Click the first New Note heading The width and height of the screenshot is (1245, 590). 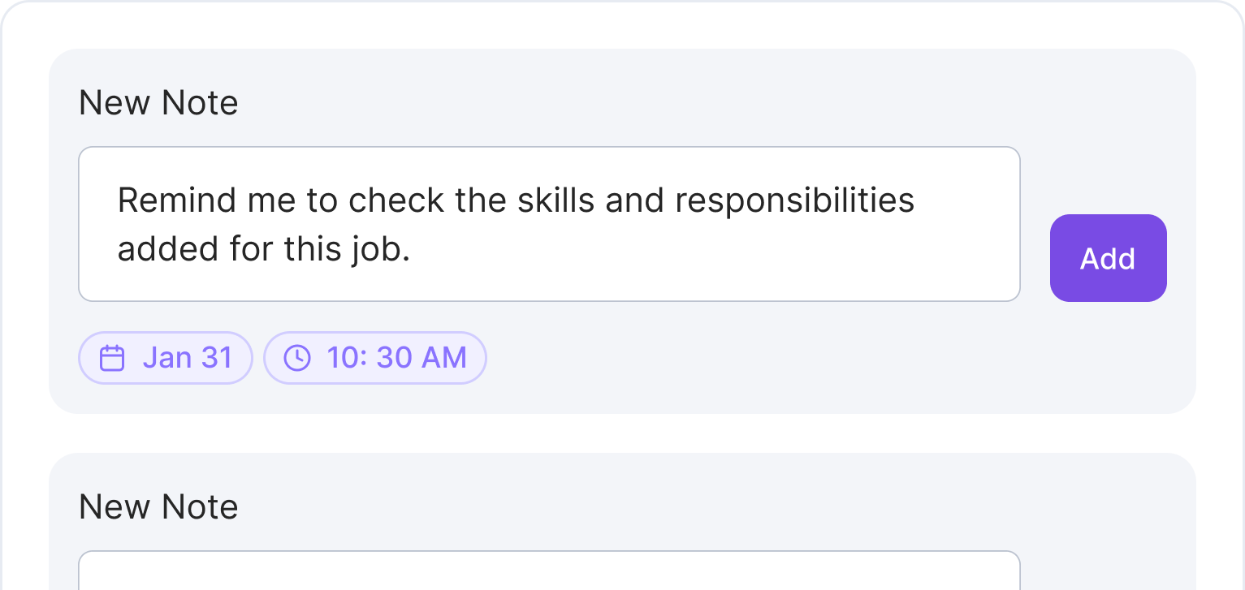pyautogui.click(x=158, y=103)
